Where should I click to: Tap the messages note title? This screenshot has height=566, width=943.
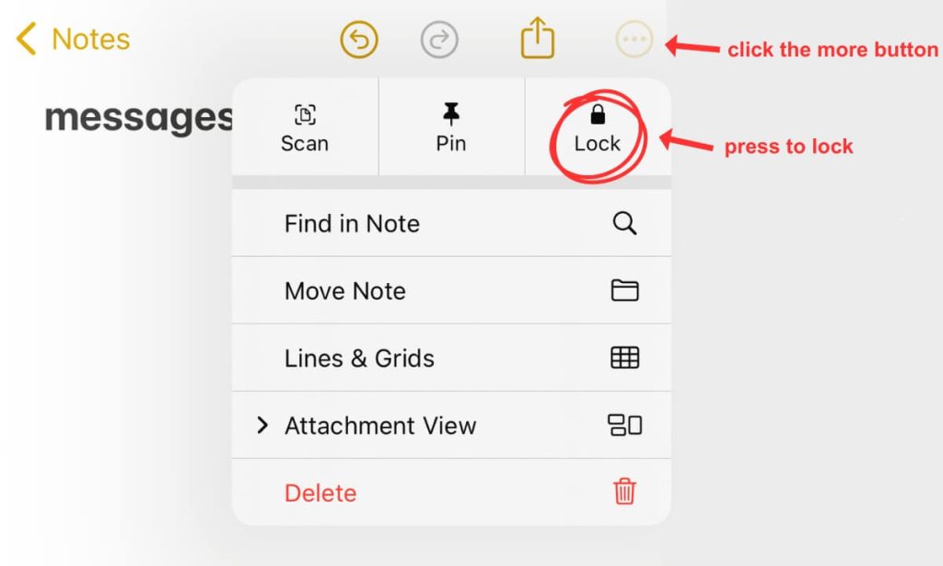click(138, 118)
